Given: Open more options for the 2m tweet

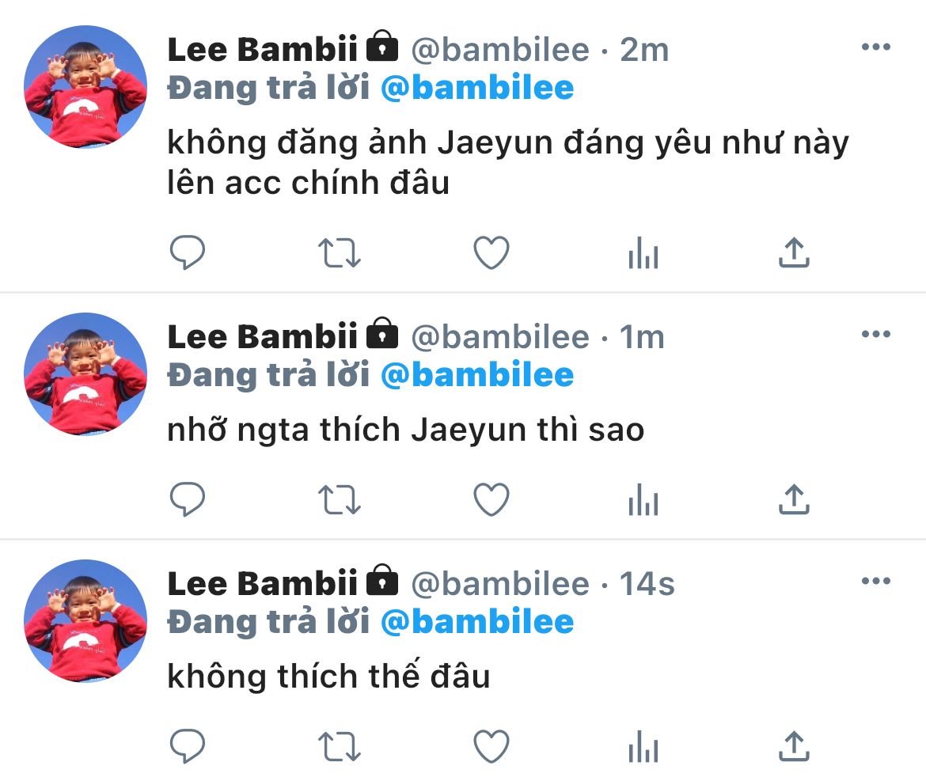Looking at the screenshot, I should point(876,47).
